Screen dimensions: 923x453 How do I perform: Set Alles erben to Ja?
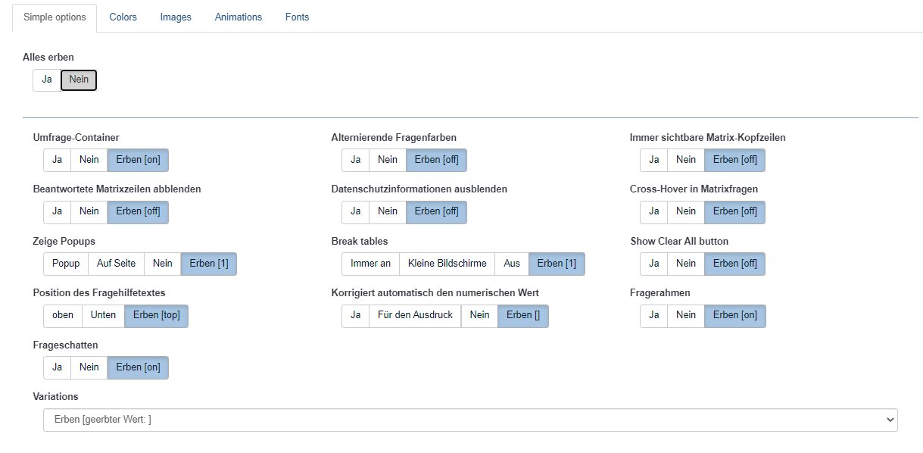pyautogui.click(x=47, y=80)
